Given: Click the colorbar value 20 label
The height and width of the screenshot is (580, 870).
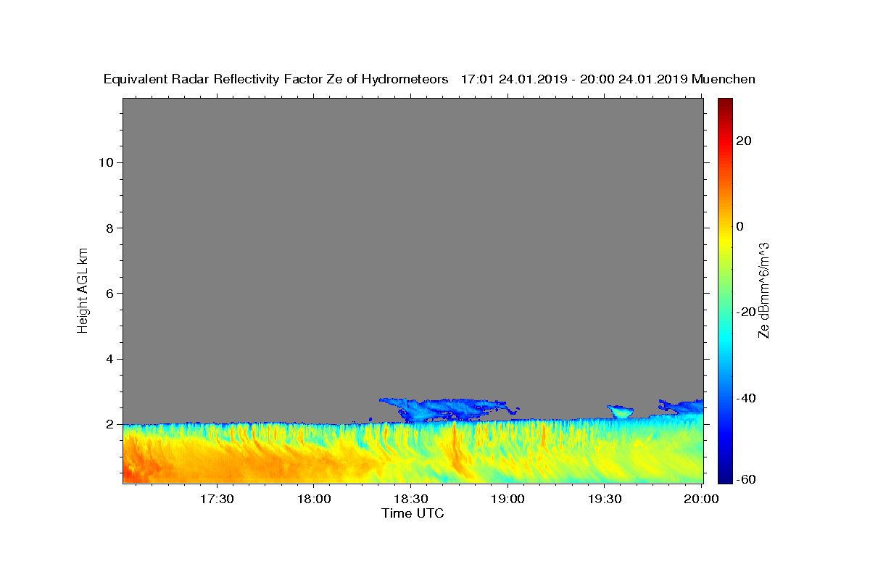Looking at the screenshot, I should [x=744, y=141].
